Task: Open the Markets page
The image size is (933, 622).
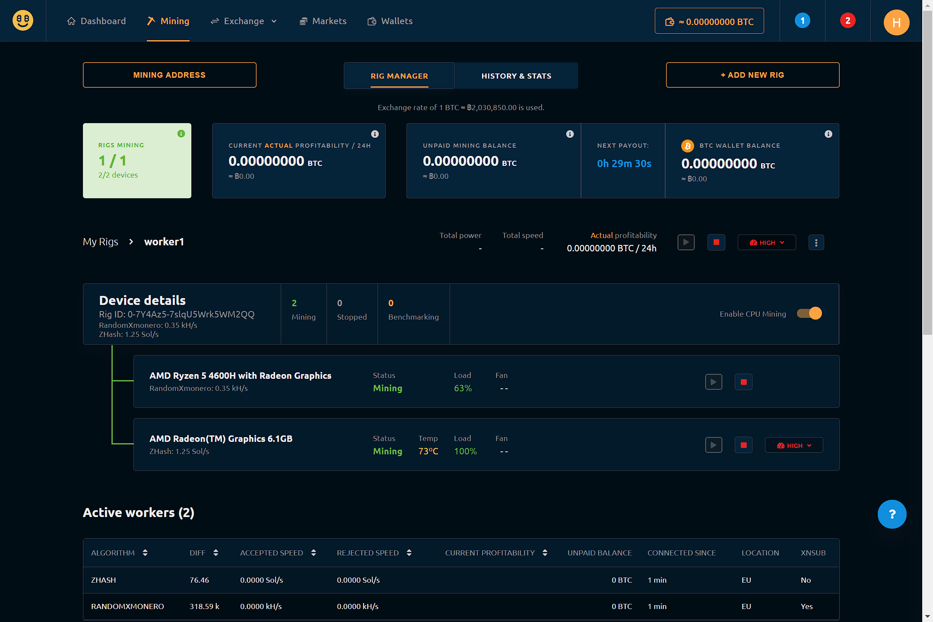Action: click(323, 21)
